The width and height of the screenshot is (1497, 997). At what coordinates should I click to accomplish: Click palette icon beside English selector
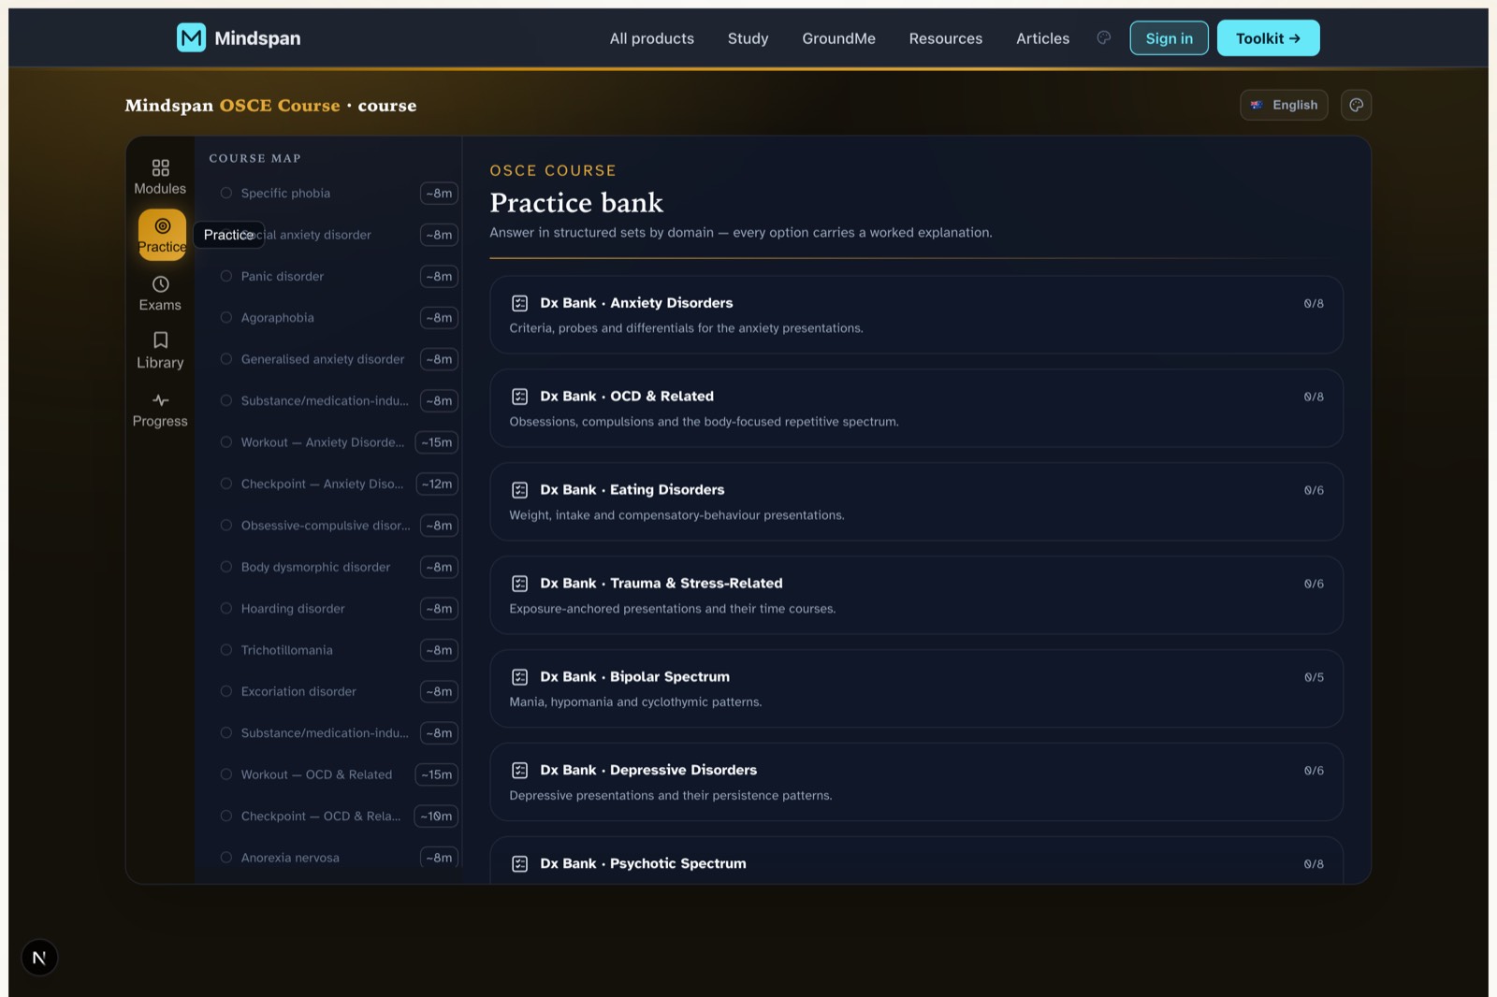tap(1356, 105)
